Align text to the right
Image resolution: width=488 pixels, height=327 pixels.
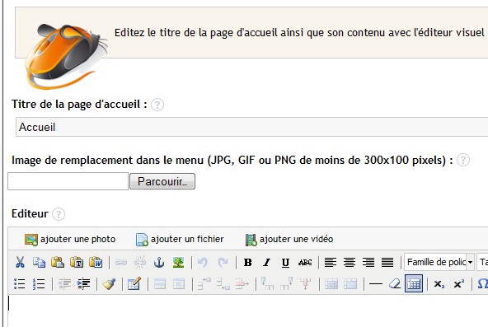pos(368,263)
